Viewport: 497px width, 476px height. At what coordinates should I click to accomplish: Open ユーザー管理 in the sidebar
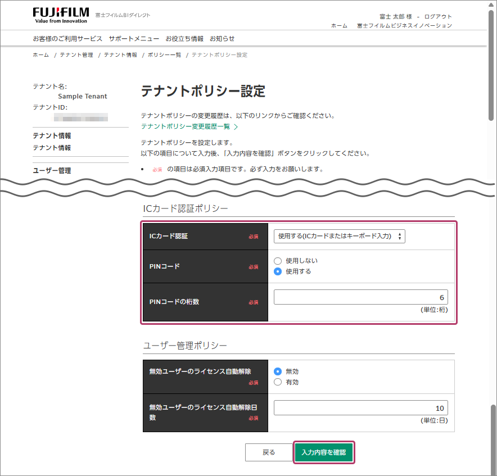point(52,171)
